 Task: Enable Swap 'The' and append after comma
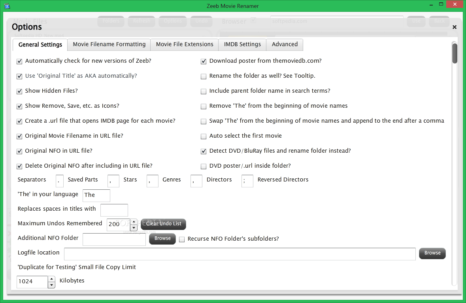coord(204,122)
